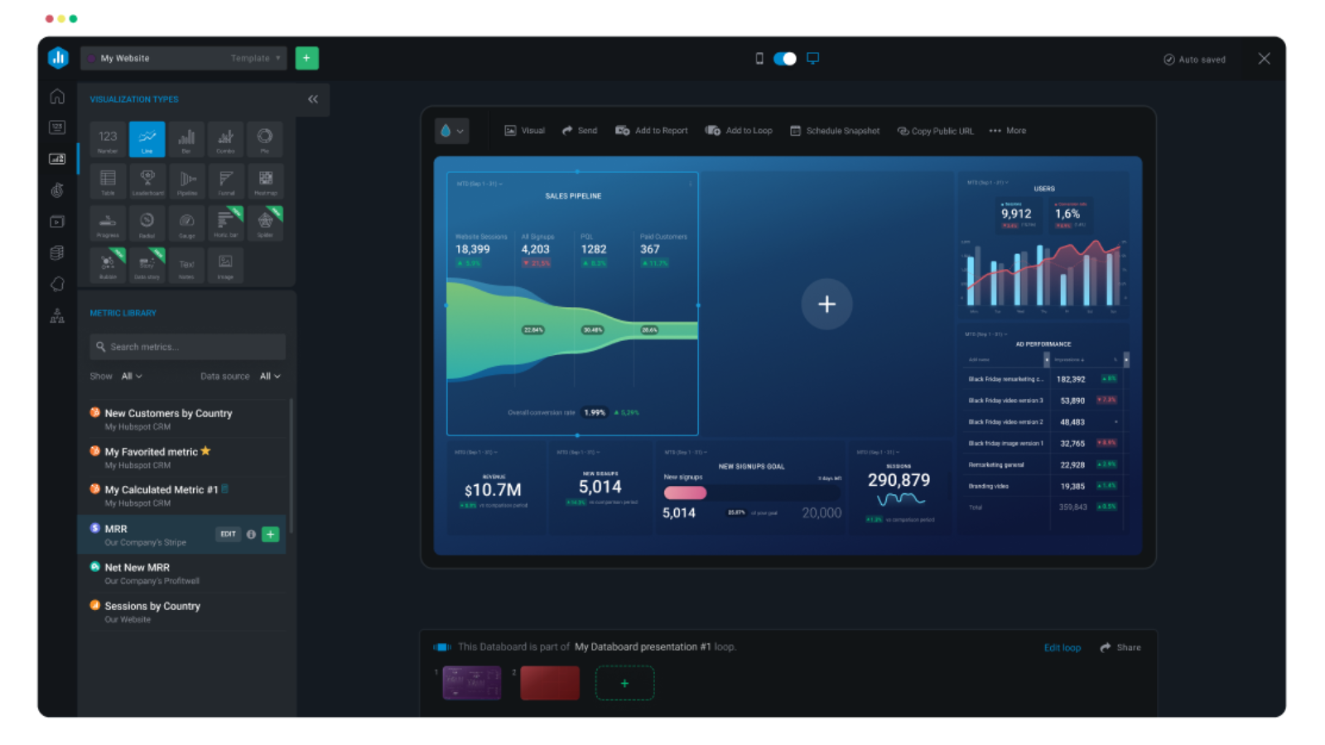Screen dimensions: 1325x745
Task: Click the Share button
Action: (x=1120, y=648)
